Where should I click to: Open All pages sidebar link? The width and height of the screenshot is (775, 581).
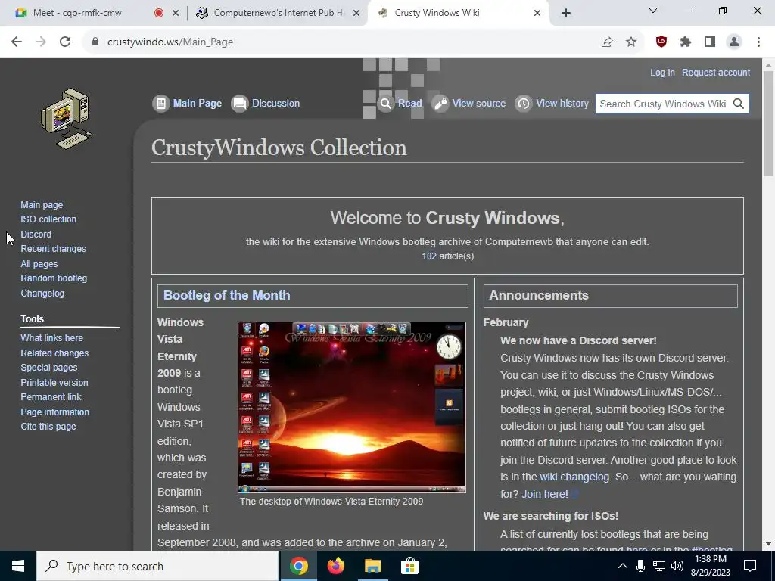click(39, 264)
